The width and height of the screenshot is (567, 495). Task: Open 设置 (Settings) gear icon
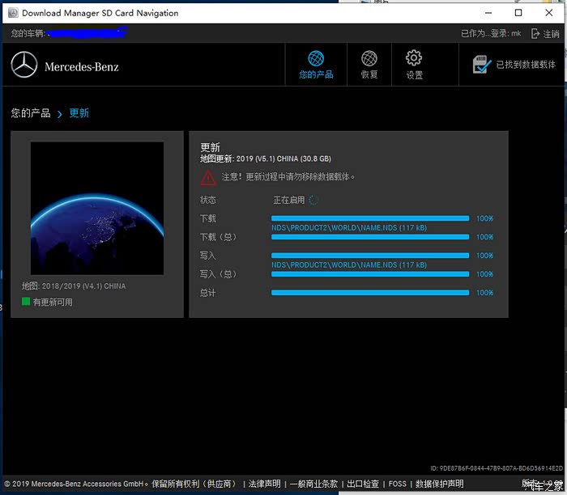(414, 59)
